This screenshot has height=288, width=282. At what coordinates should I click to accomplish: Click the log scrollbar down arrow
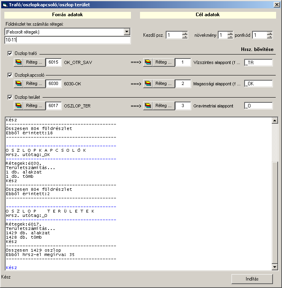275,267
